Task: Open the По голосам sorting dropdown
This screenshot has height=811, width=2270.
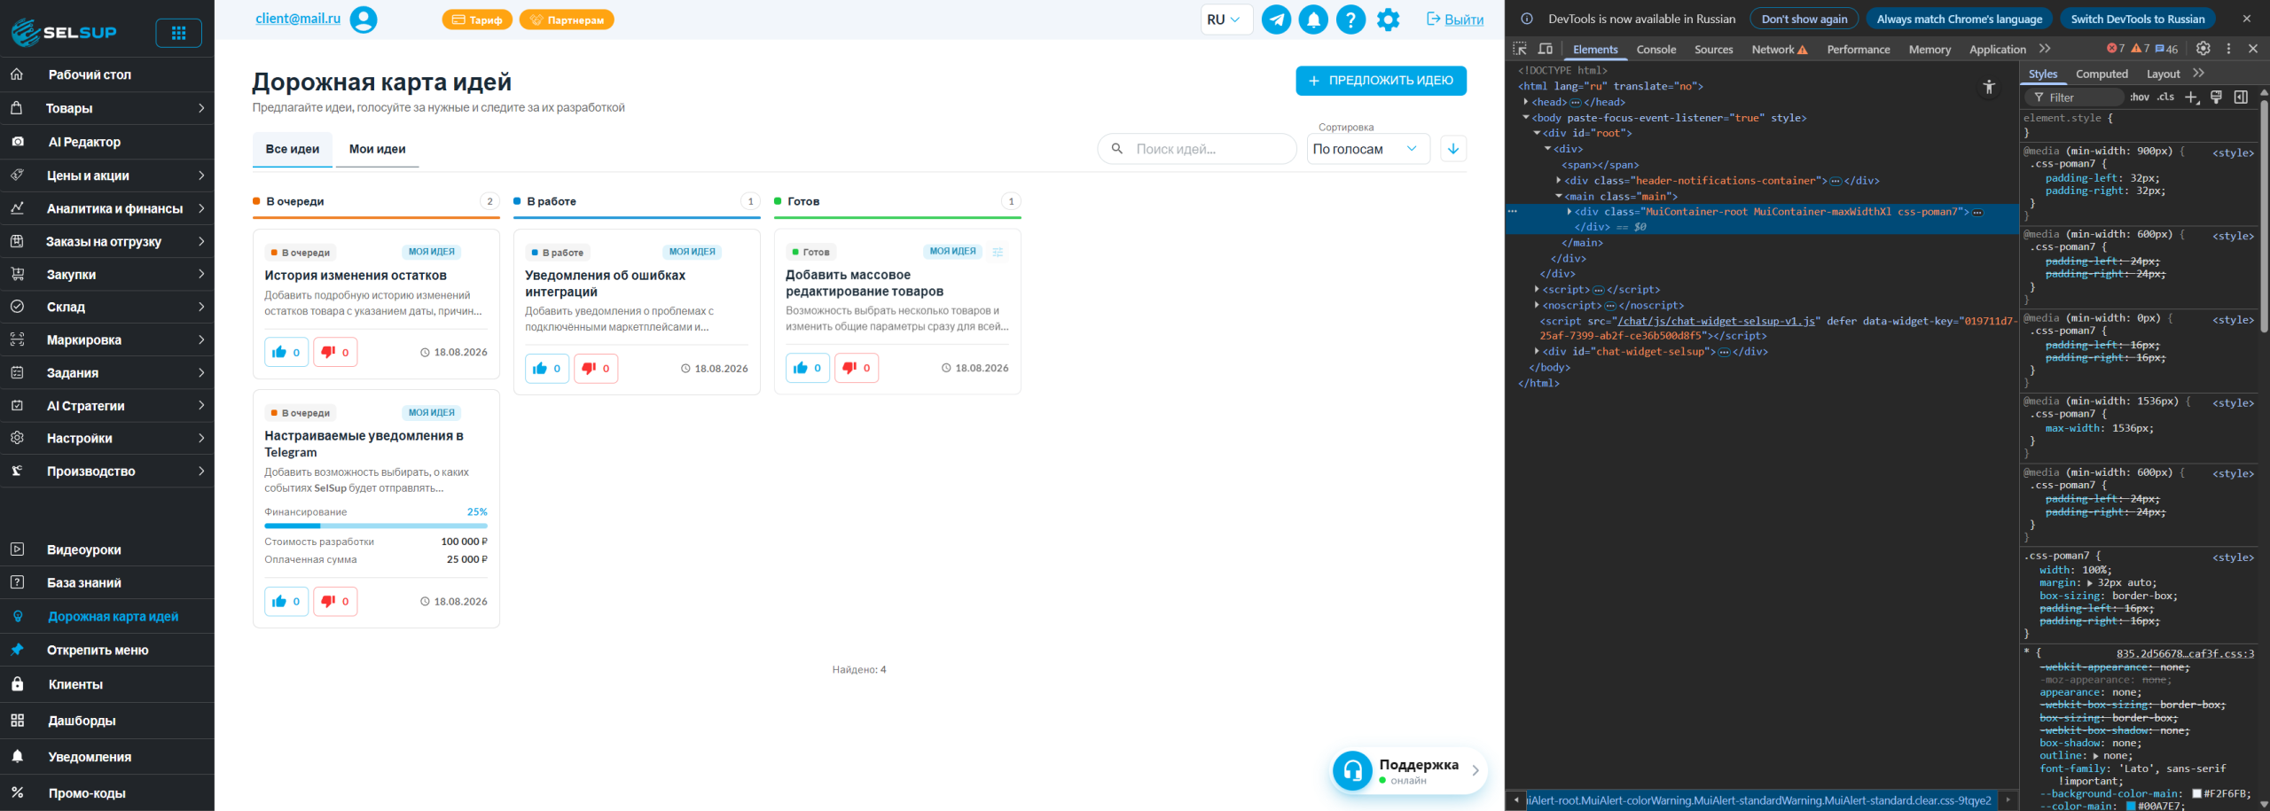Action: pyautogui.click(x=1368, y=149)
